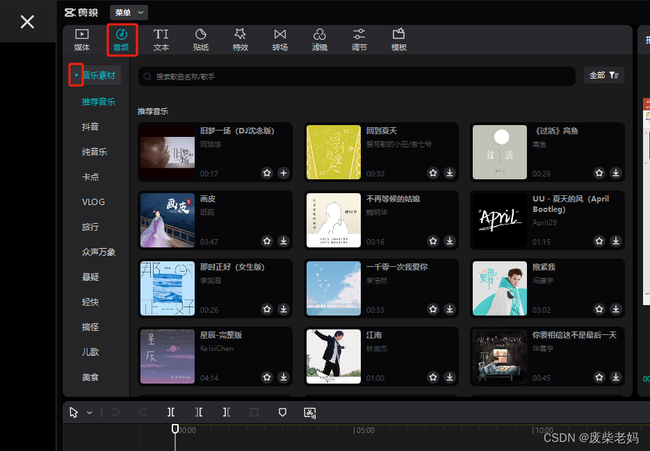Delete the selected clip
650x451 pixels.
[x=254, y=412]
